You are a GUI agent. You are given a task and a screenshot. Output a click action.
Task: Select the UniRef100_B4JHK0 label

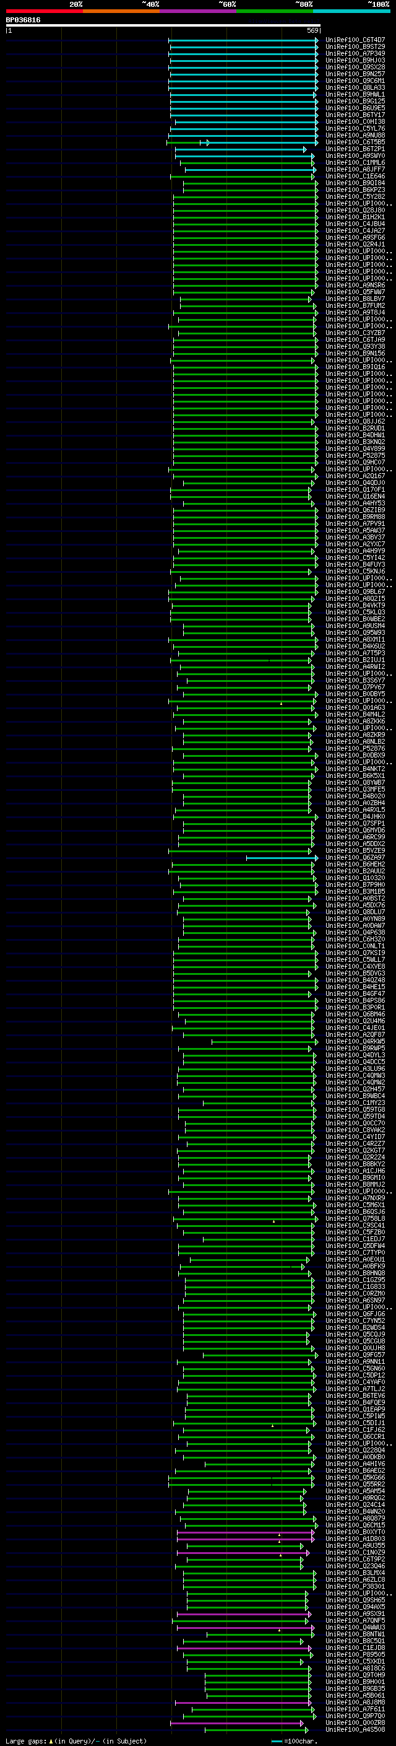coord(355,817)
